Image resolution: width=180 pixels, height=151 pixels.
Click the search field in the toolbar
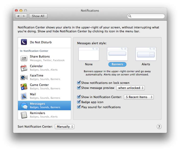point(148,16)
